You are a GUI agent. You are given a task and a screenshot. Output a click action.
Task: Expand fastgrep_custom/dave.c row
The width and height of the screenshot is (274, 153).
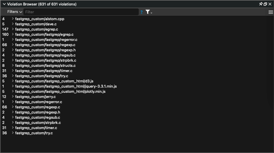coord(13,24)
